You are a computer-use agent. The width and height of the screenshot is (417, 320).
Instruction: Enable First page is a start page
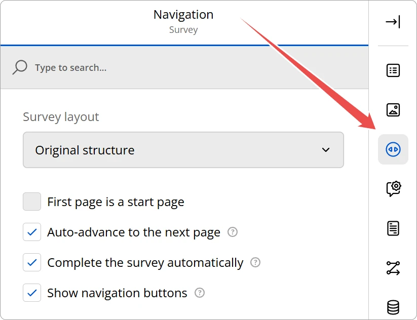32,202
